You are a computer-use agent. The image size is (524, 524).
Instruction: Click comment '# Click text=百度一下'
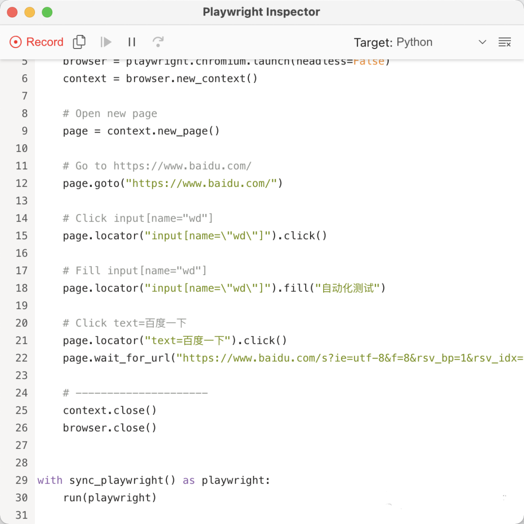pos(125,323)
